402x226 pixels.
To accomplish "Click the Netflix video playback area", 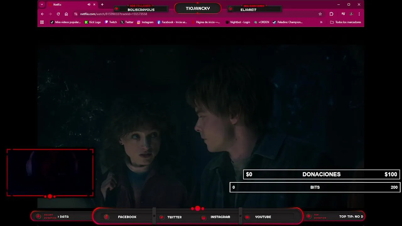I will tap(201, 118).
